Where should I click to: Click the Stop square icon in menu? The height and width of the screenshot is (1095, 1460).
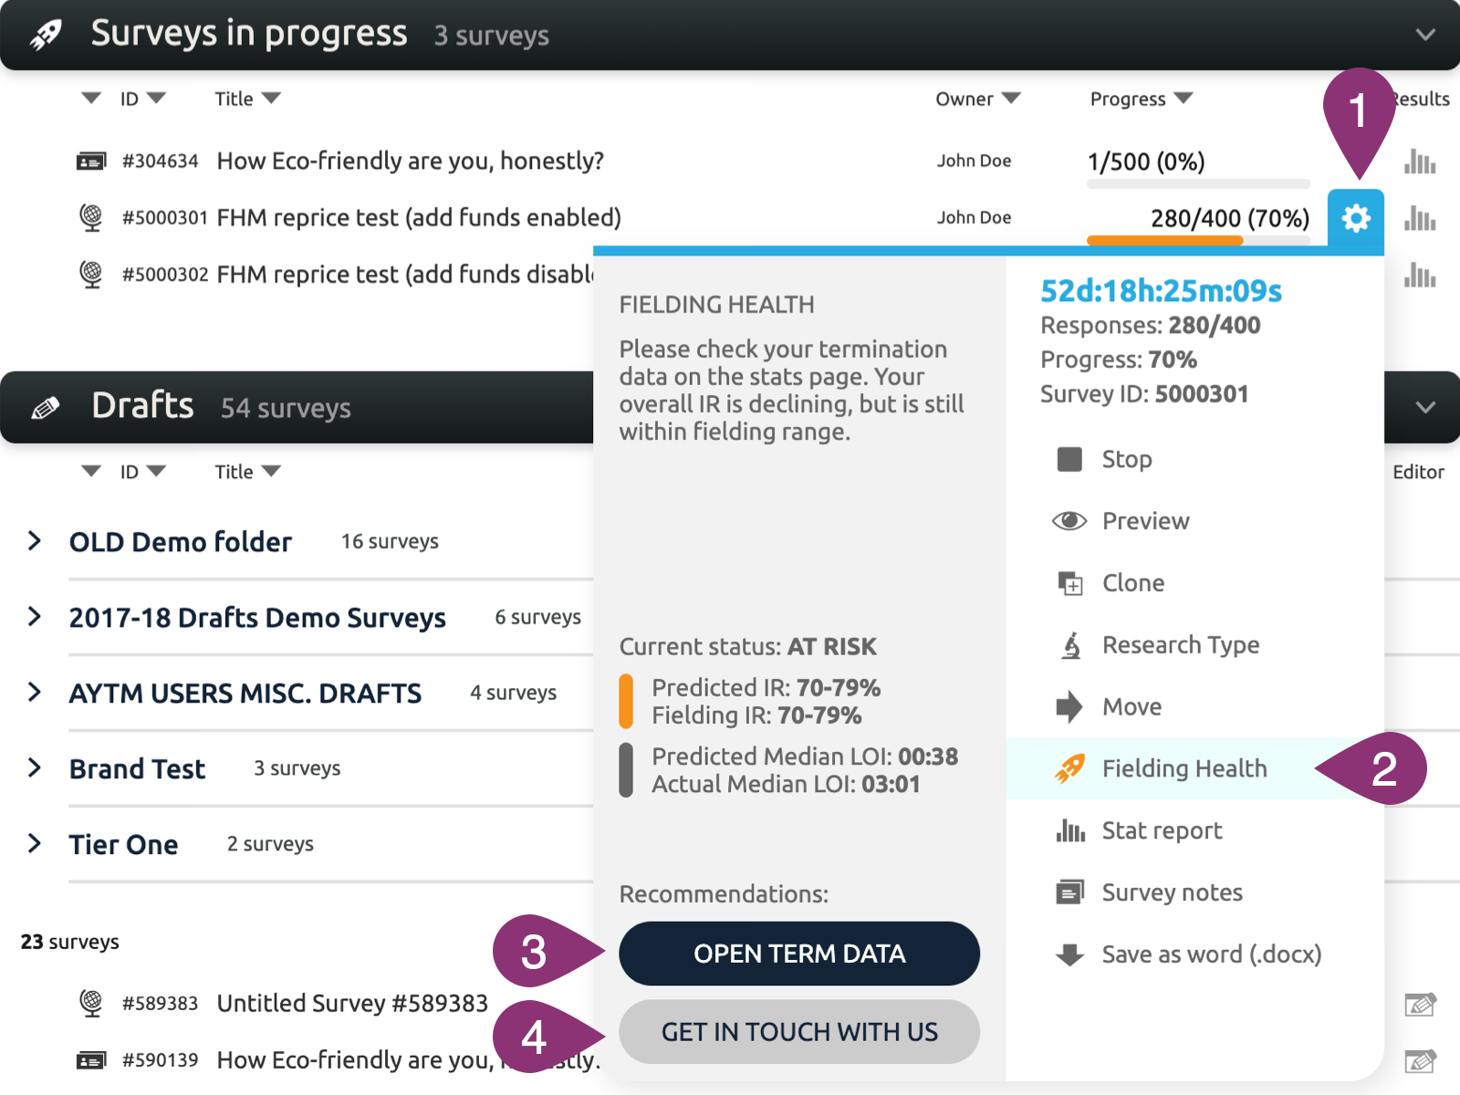pyautogui.click(x=1069, y=459)
